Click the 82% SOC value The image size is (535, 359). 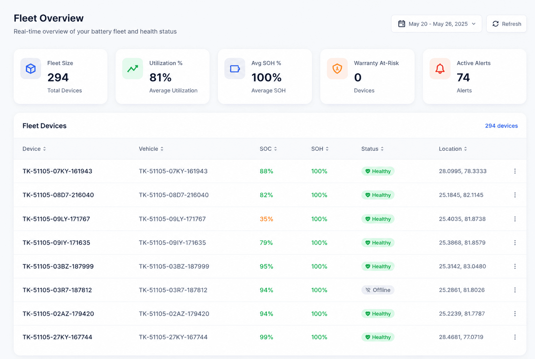(266, 195)
